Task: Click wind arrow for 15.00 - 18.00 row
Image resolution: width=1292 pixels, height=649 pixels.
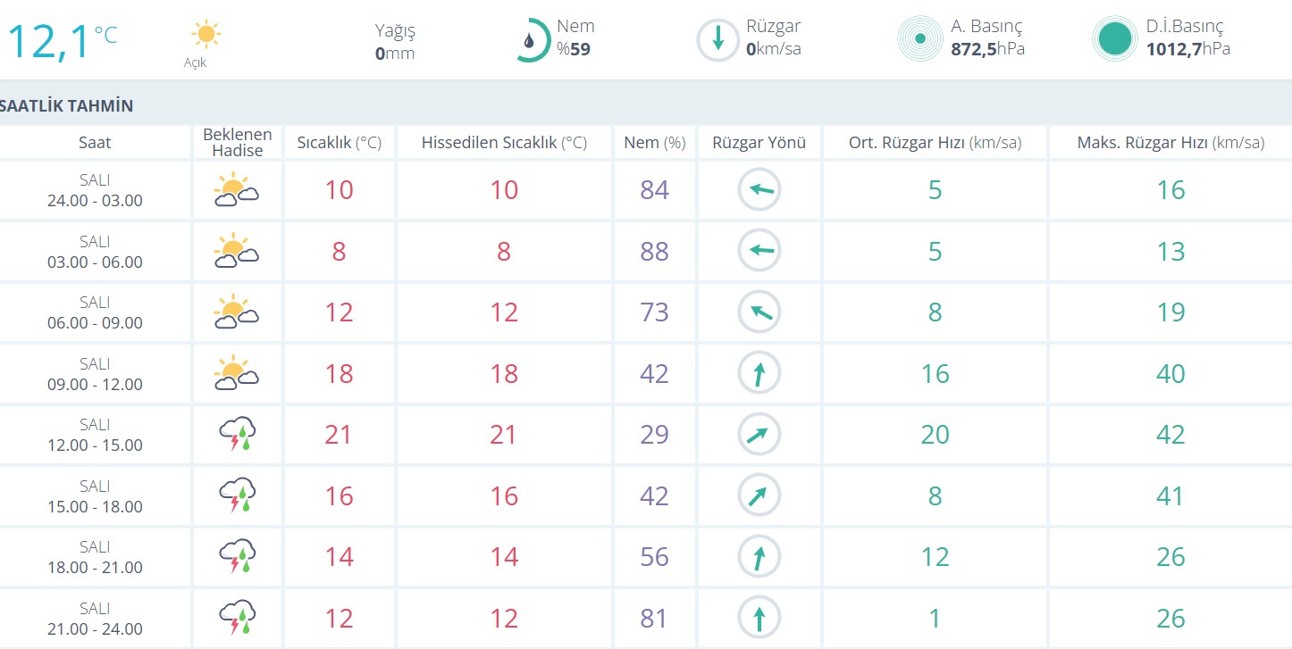Action: (759, 495)
